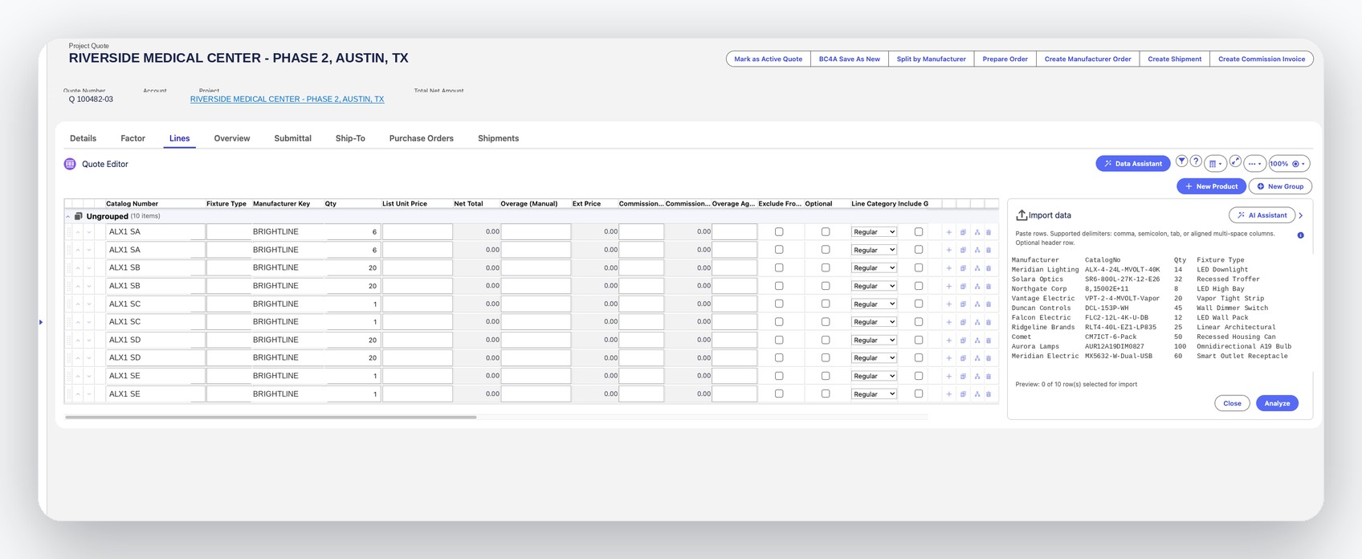Open the Purchase Orders tab
1362x559 pixels.
(x=422, y=138)
